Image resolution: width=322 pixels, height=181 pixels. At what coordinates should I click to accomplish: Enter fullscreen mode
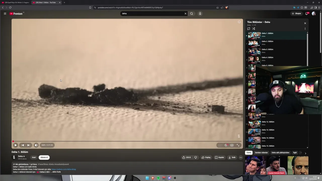[238, 145]
